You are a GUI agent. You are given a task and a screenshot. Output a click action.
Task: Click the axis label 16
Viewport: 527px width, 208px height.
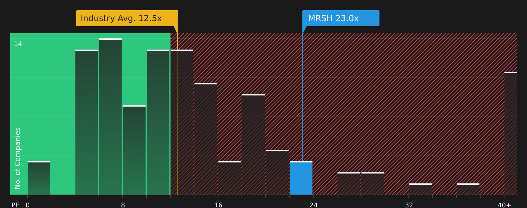(x=218, y=205)
